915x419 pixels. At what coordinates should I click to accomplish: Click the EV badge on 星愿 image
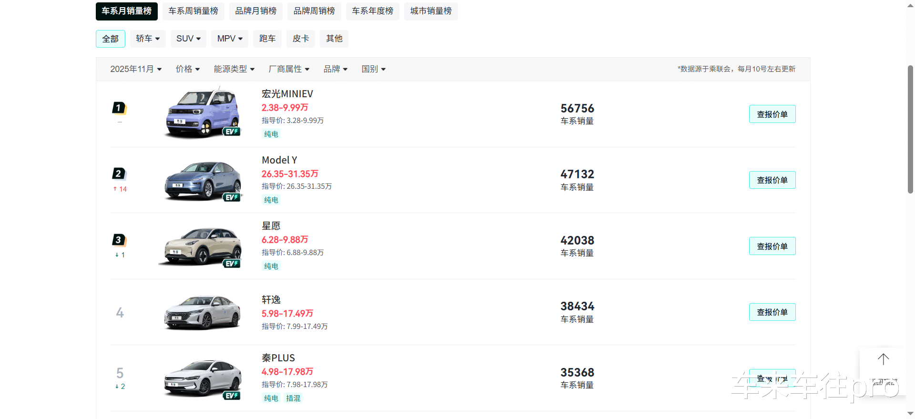click(232, 264)
